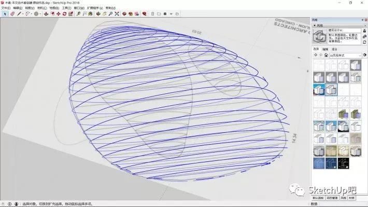This screenshot has width=368, height=207.
Task: Select the arrow Select tool in toolbar
Action: [5, 14]
